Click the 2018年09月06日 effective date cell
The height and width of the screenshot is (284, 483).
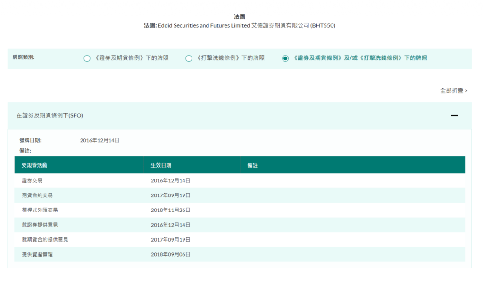point(170,255)
